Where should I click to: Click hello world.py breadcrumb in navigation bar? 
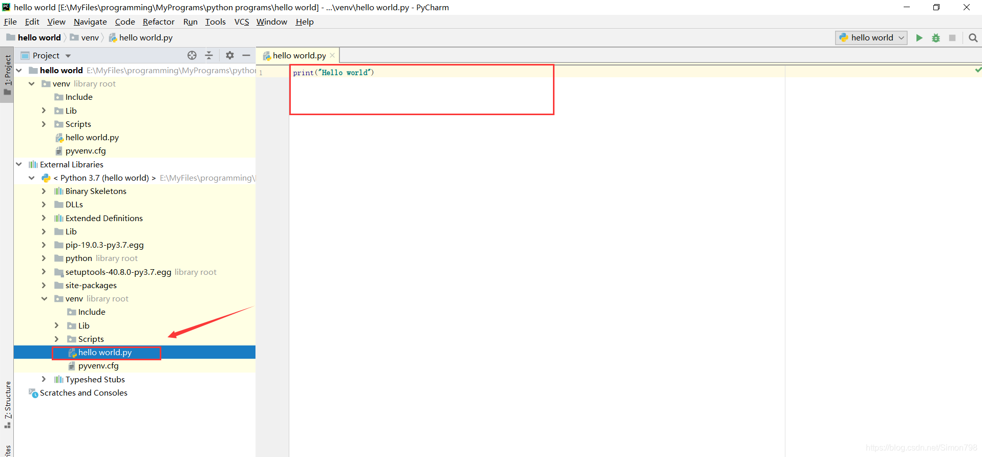tap(141, 38)
